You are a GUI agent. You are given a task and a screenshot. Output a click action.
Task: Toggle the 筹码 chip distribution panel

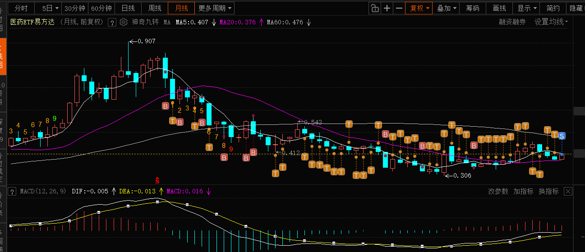coord(473,8)
